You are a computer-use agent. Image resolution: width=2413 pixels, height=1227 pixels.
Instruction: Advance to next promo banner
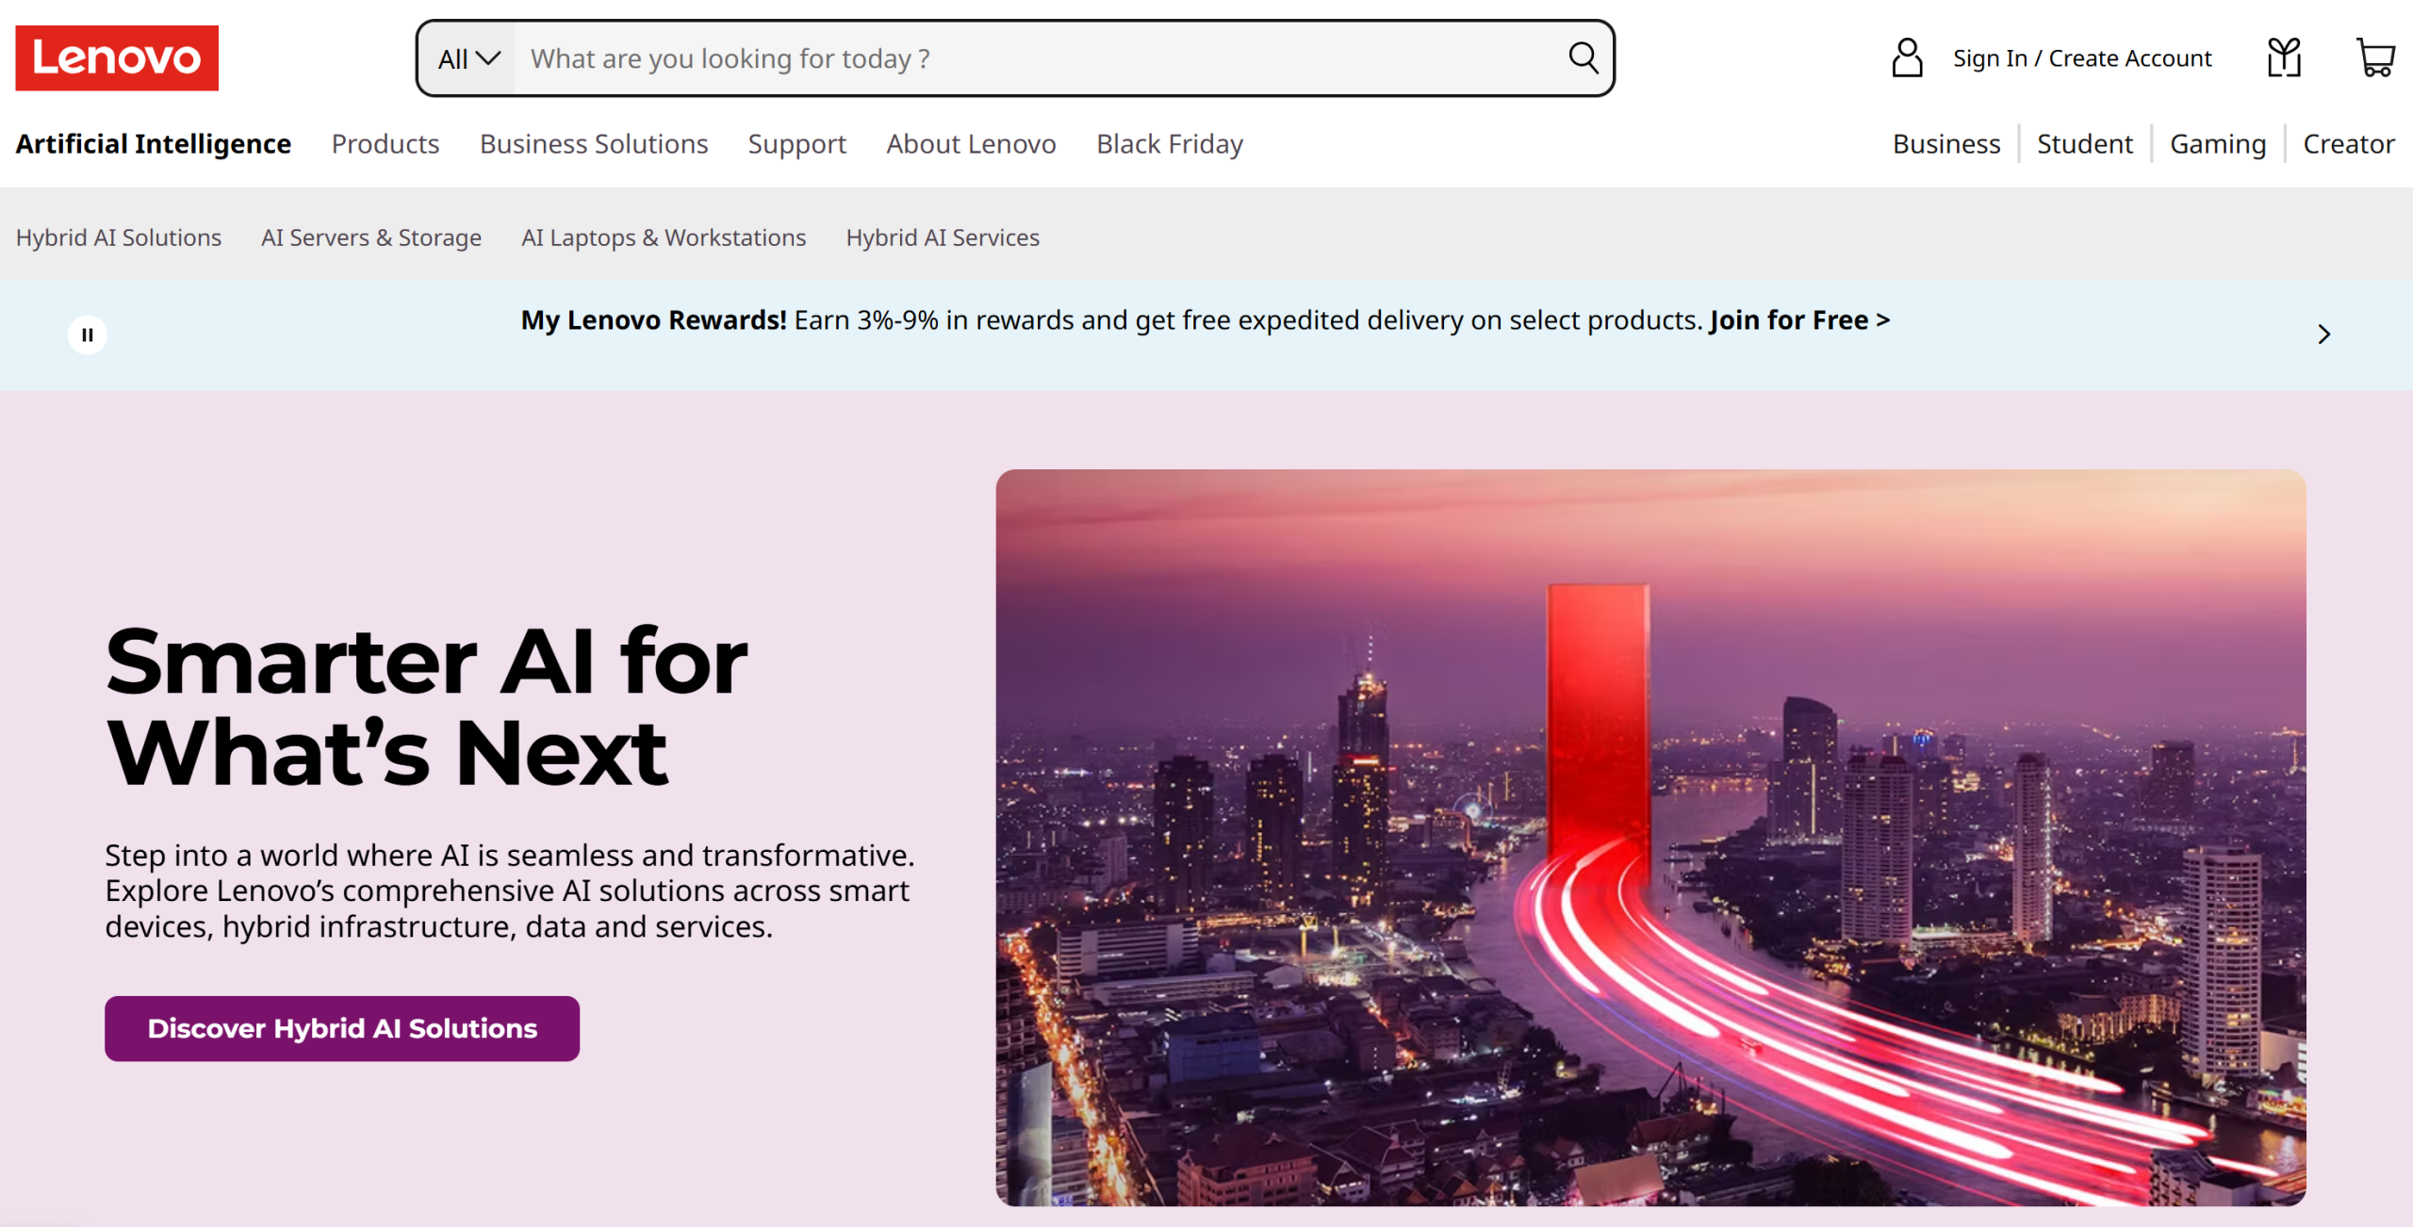[x=2324, y=335]
